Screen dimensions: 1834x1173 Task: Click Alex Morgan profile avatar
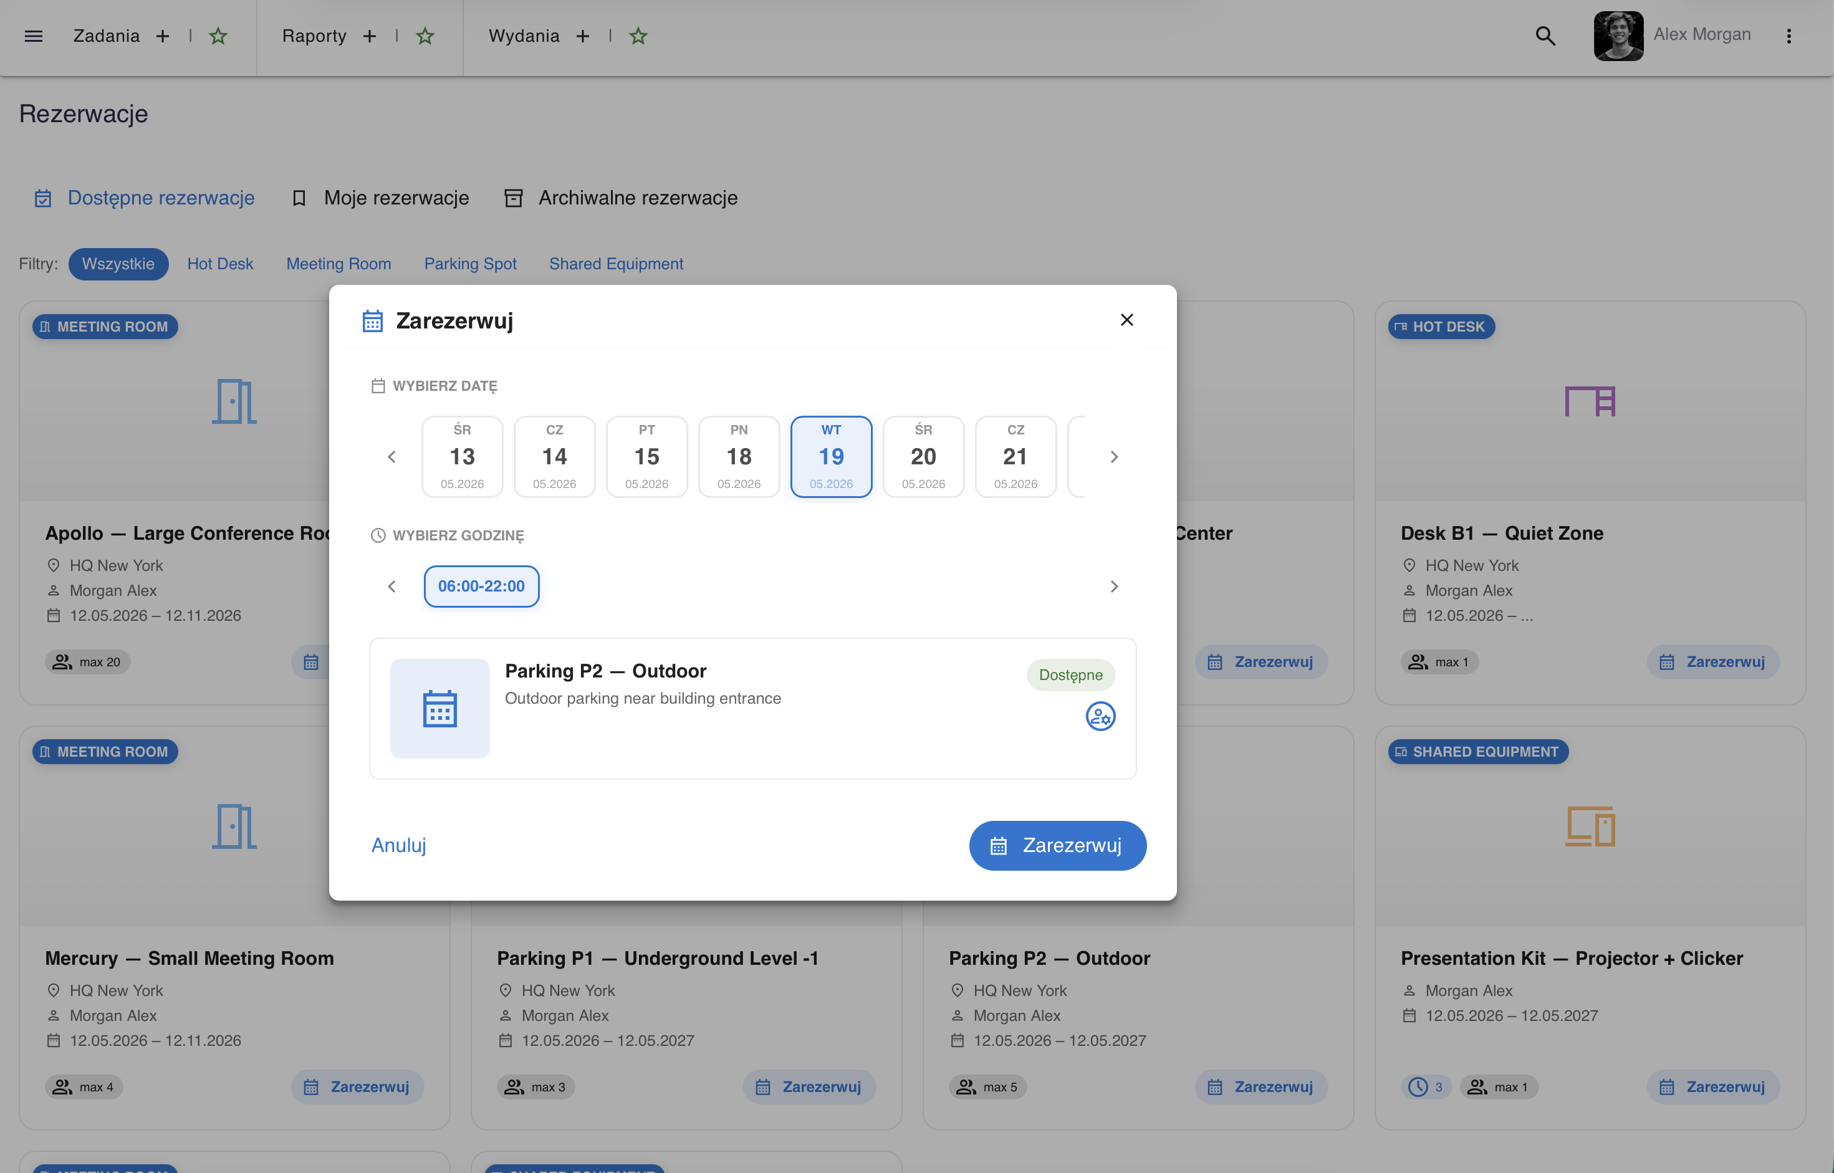(x=1618, y=36)
